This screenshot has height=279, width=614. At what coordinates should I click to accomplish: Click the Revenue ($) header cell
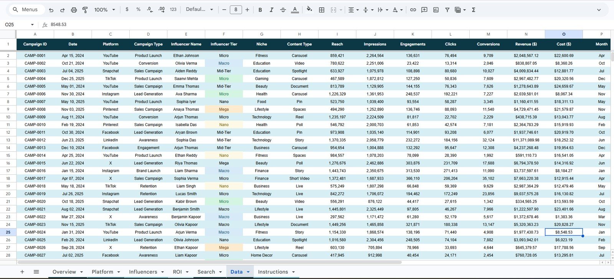point(526,44)
